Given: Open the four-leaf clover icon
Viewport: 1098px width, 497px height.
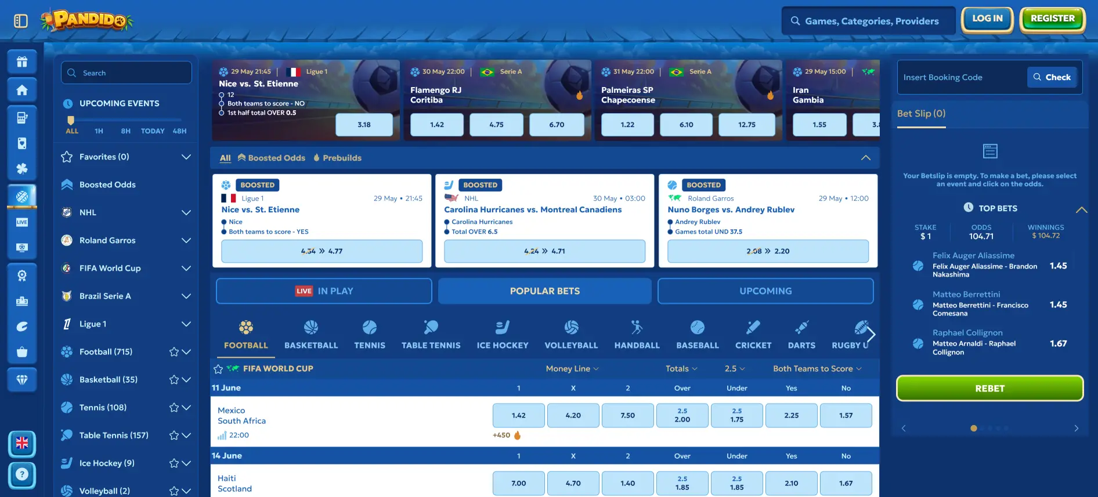Looking at the screenshot, I should coord(22,169).
